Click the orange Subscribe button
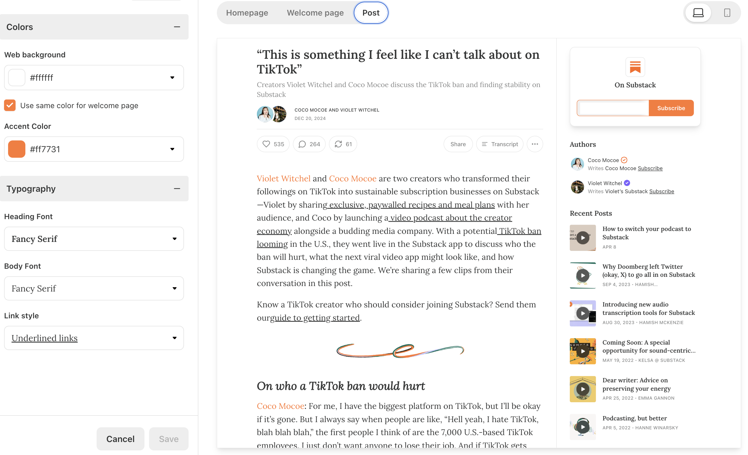 coord(671,108)
